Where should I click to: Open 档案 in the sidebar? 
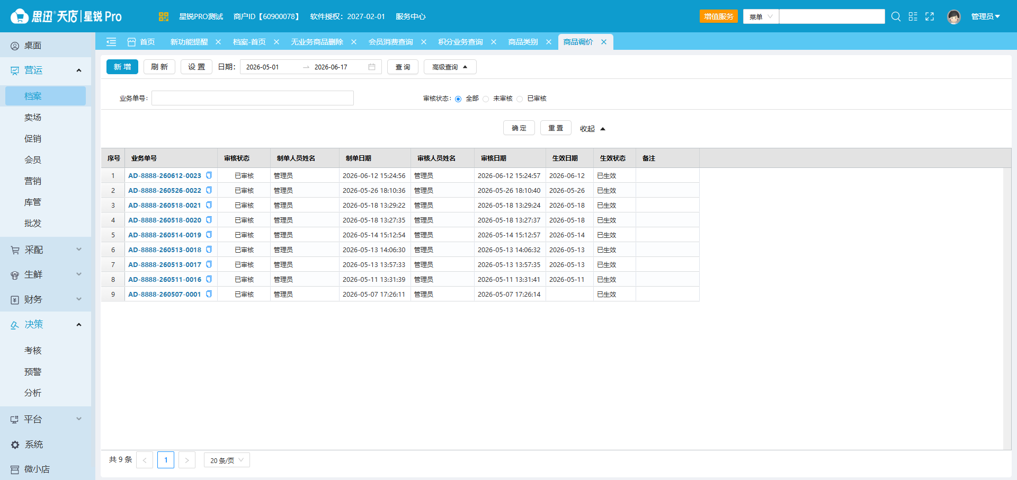point(46,96)
